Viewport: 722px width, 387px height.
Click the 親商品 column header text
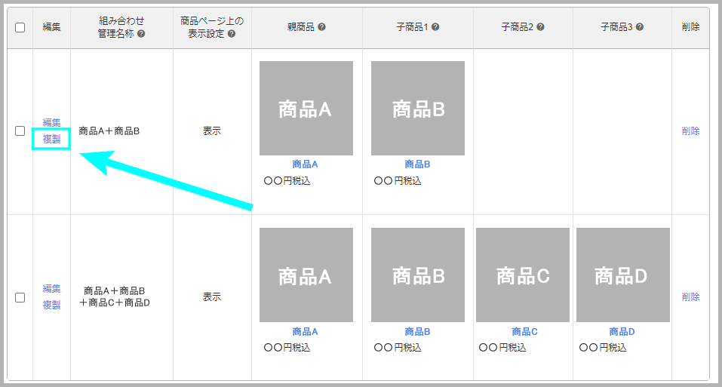click(x=301, y=27)
